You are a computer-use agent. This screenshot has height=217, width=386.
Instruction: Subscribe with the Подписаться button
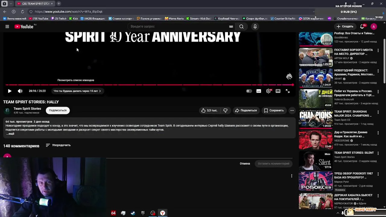[58, 111]
